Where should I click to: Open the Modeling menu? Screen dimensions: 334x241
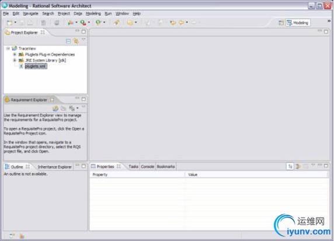point(93,13)
